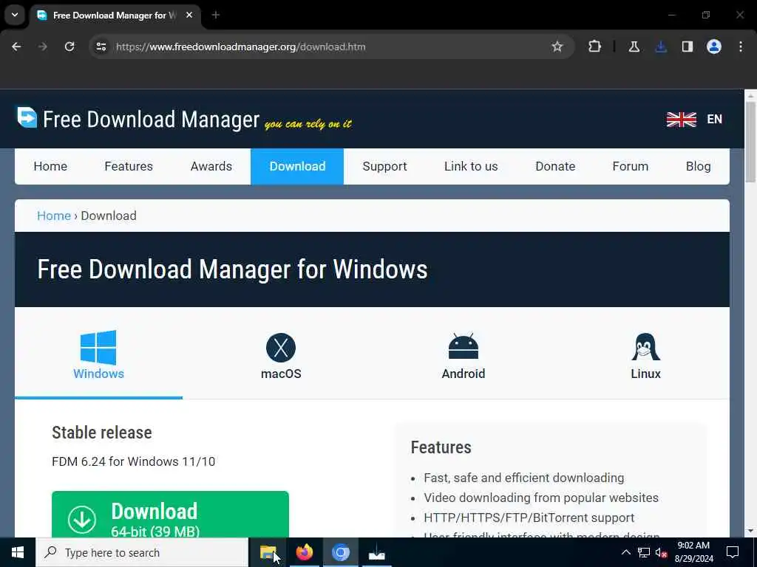Select the Linux penguin icon
The height and width of the screenshot is (567, 757).
pos(645,347)
